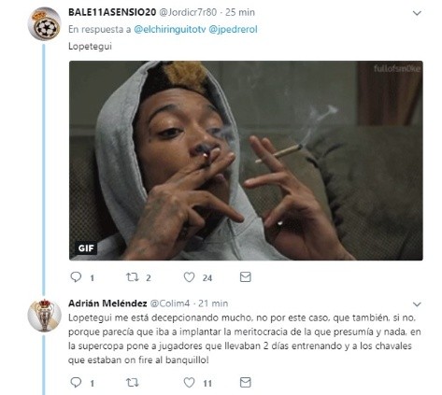Share Adrián Meléndez's tweet via message icon
The image size is (442, 395).
point(246,382)
